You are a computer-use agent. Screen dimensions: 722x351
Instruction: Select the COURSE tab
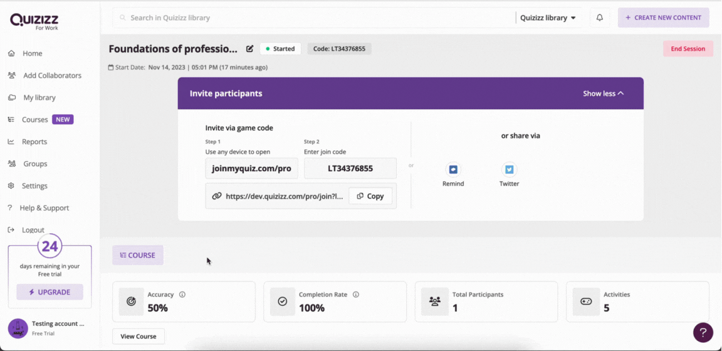pos(138,255)
